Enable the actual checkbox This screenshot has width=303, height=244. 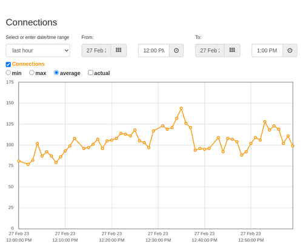(x=91, y=73)
